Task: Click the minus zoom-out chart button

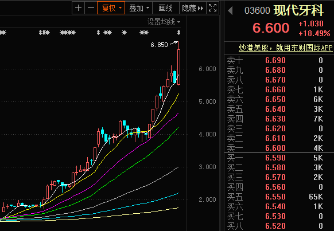Action: point(91,8)
